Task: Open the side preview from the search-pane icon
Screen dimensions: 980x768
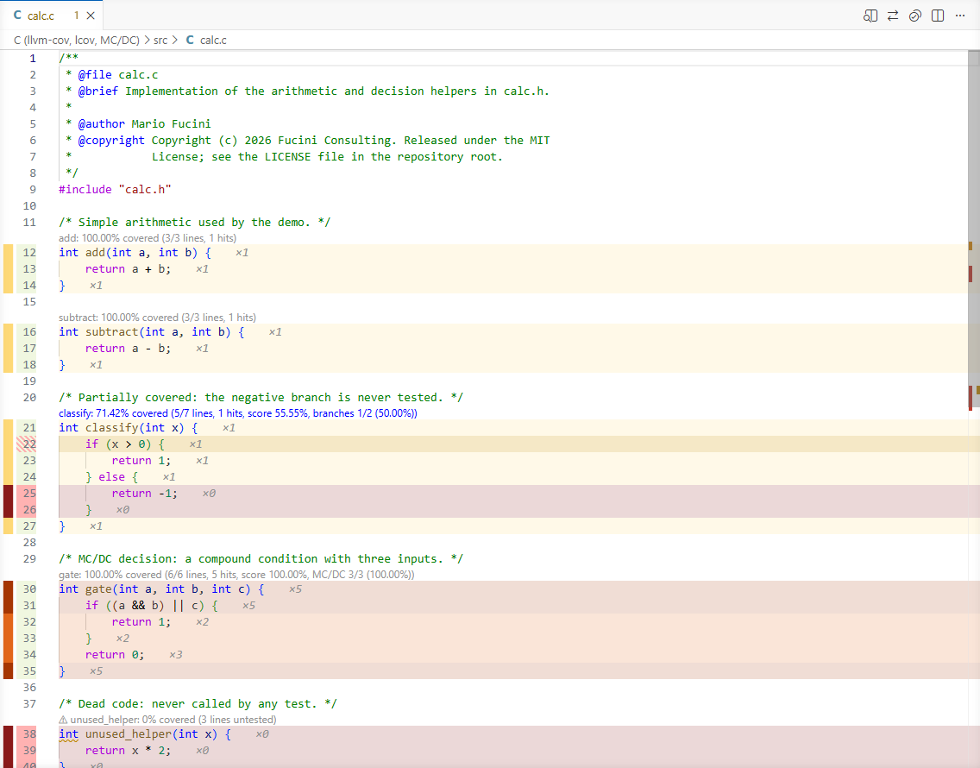Action: pos(870,16)
